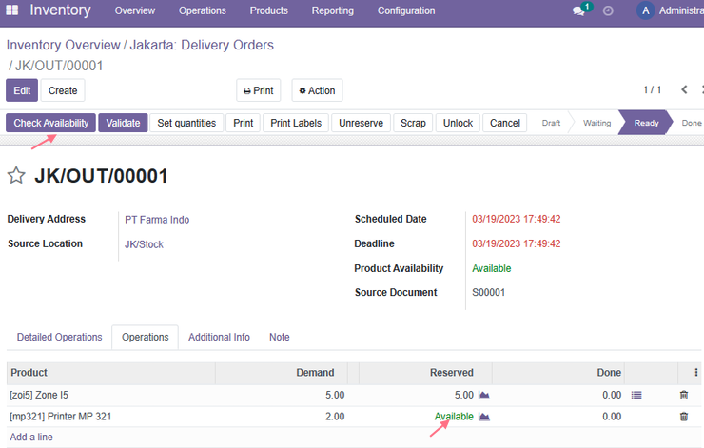Go to previous record arrow
Image resolution: width=704 pixels, height=448 pixels.
[x=684, y=89]
